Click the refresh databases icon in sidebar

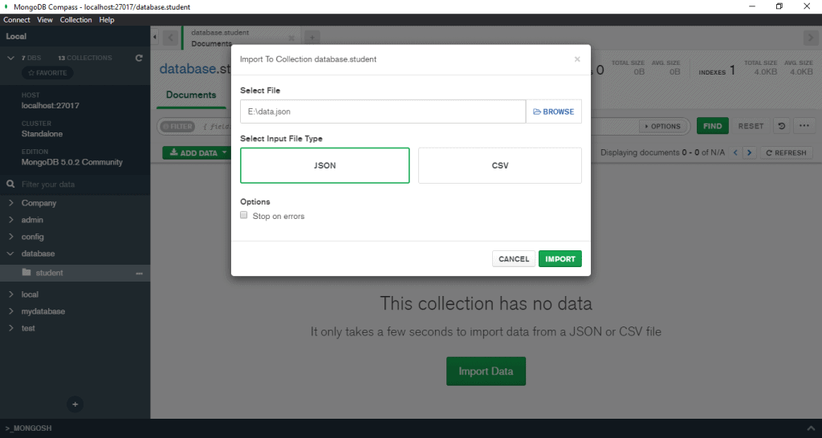coord(139,58)
